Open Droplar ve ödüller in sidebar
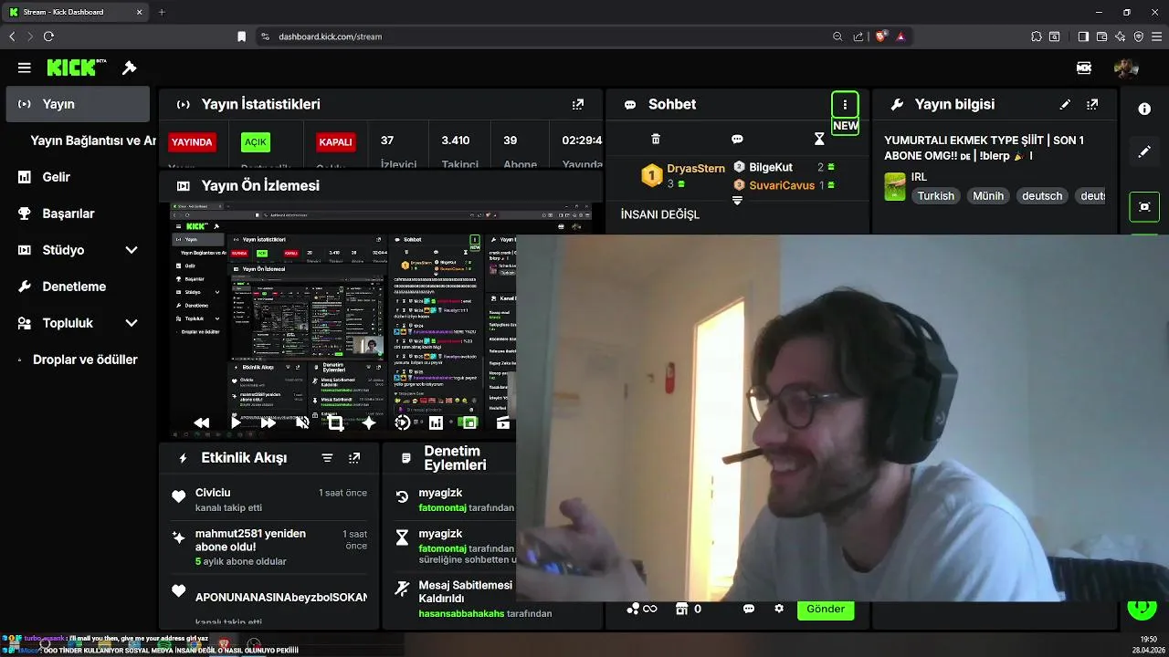This screenshot has height=657, width=1169. click(x=79, y=360)
